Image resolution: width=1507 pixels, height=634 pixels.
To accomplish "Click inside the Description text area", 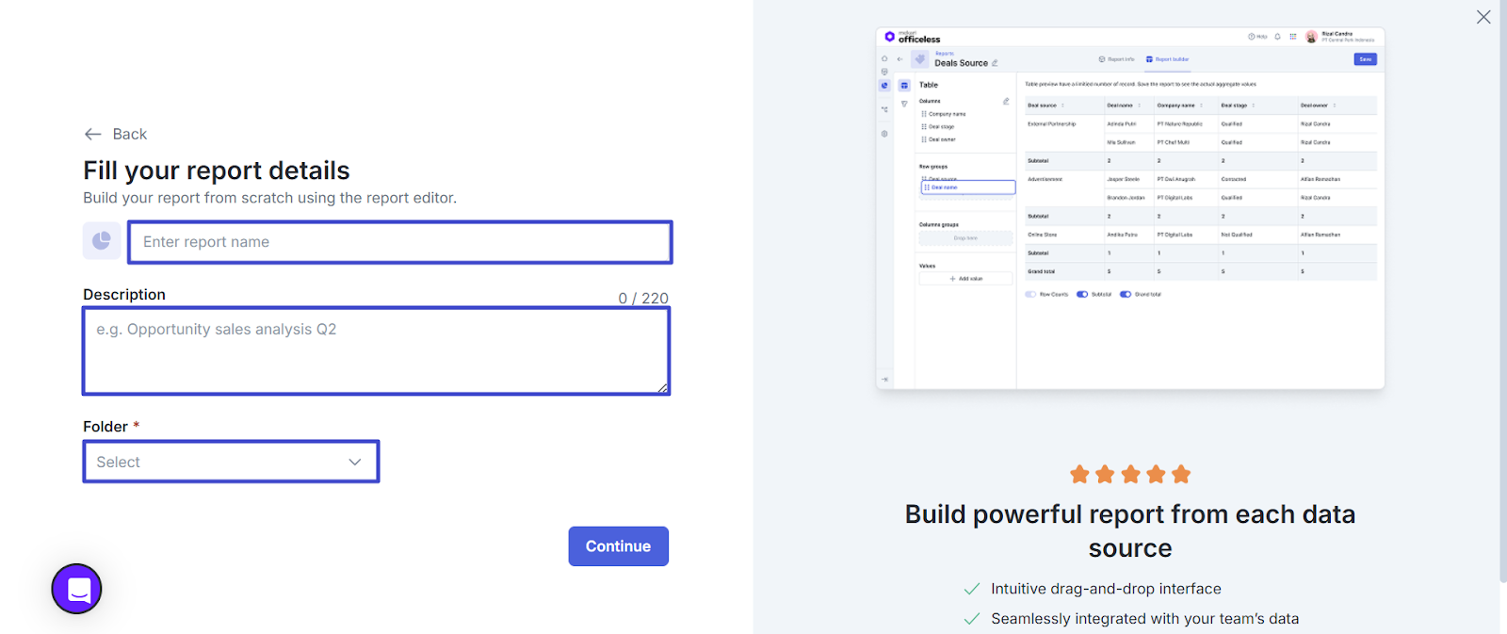I will click(x=376, y=350).
